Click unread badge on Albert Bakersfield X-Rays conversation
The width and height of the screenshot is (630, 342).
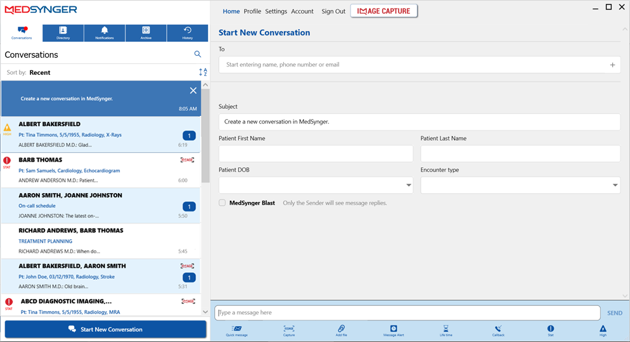pos(190,136)
